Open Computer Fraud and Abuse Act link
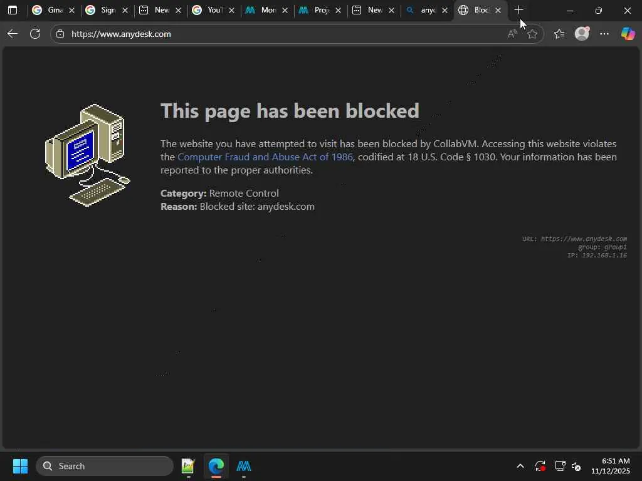The height and width of the screenshot is (481, 642). [x=265, y=157]
